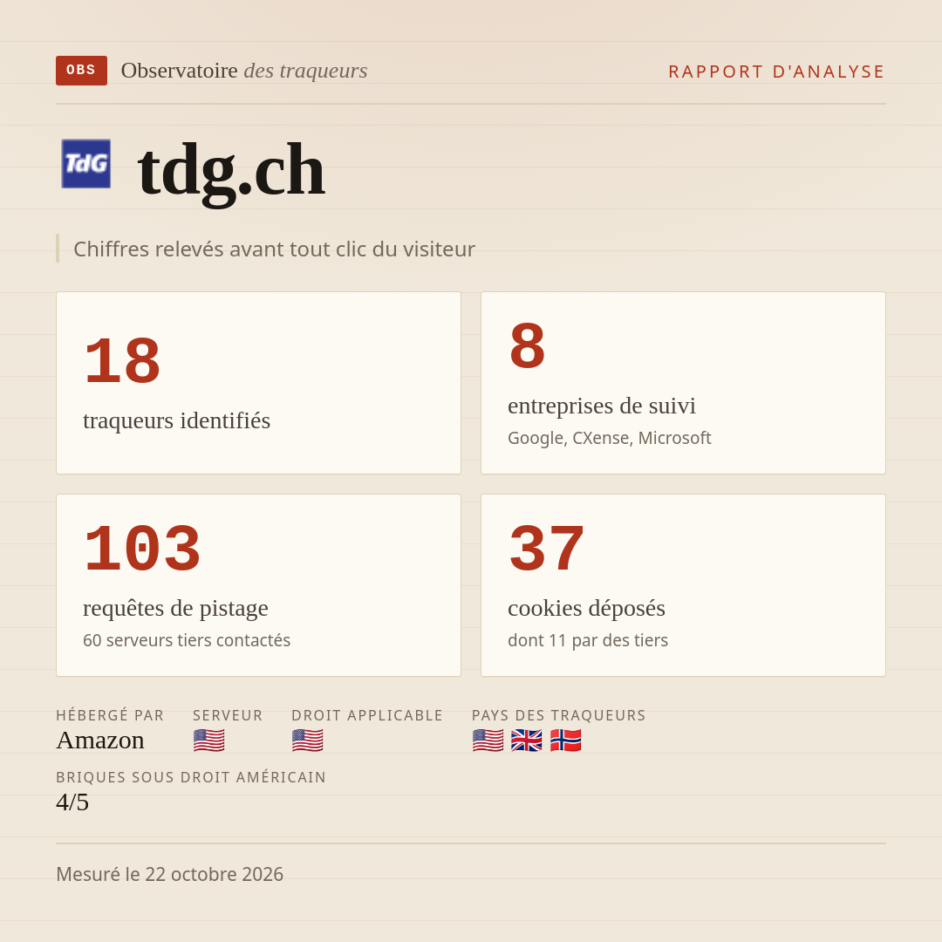Click the Mesuré le 22 octobre 2026 date

(169, 874)
